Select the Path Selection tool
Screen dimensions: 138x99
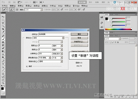[x=3, y=67]
